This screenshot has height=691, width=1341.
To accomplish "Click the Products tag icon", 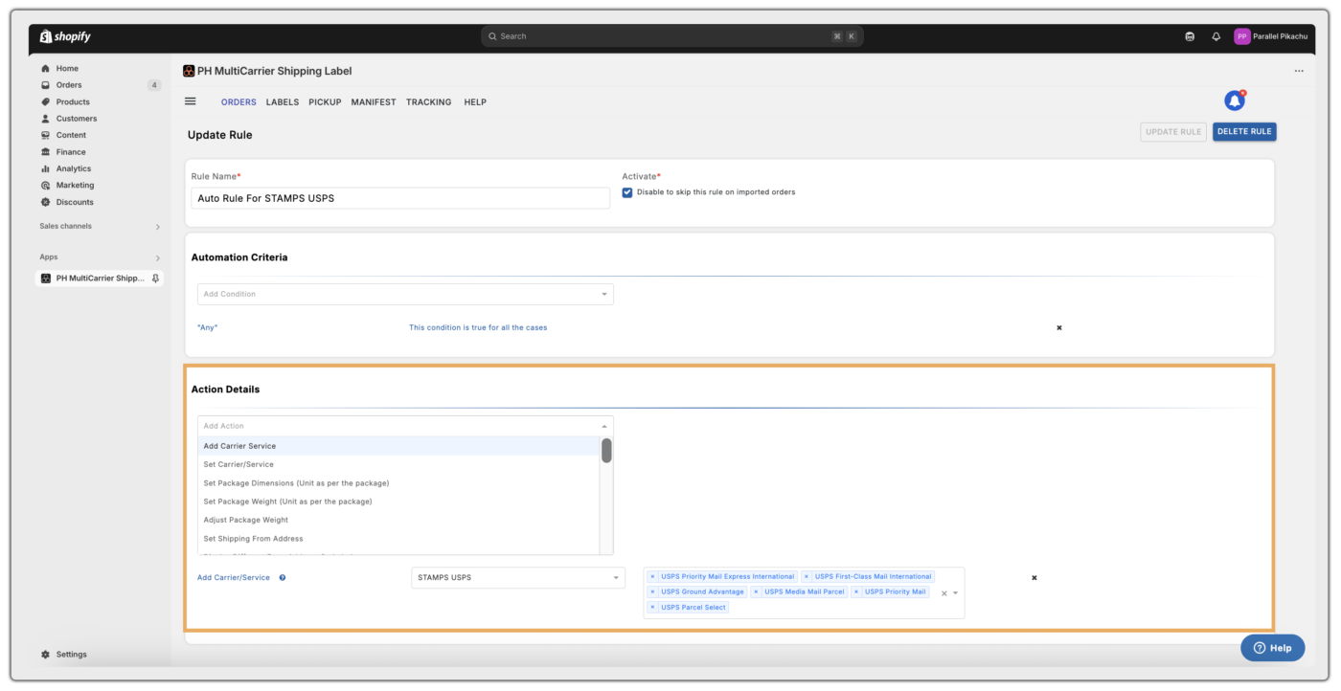I will (x=46, y=102).
